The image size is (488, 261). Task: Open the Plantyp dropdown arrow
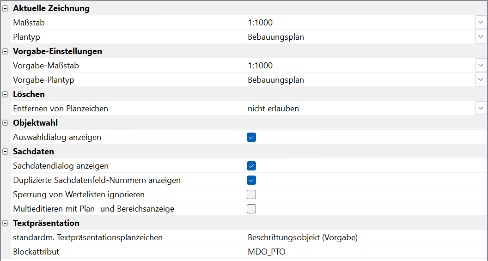tap(481, 37)
